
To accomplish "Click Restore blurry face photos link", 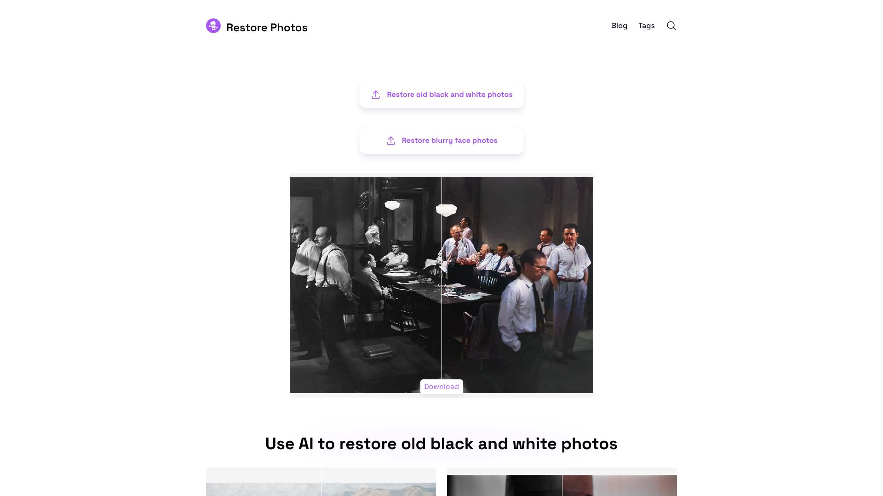I will click(x=441, y=140).
